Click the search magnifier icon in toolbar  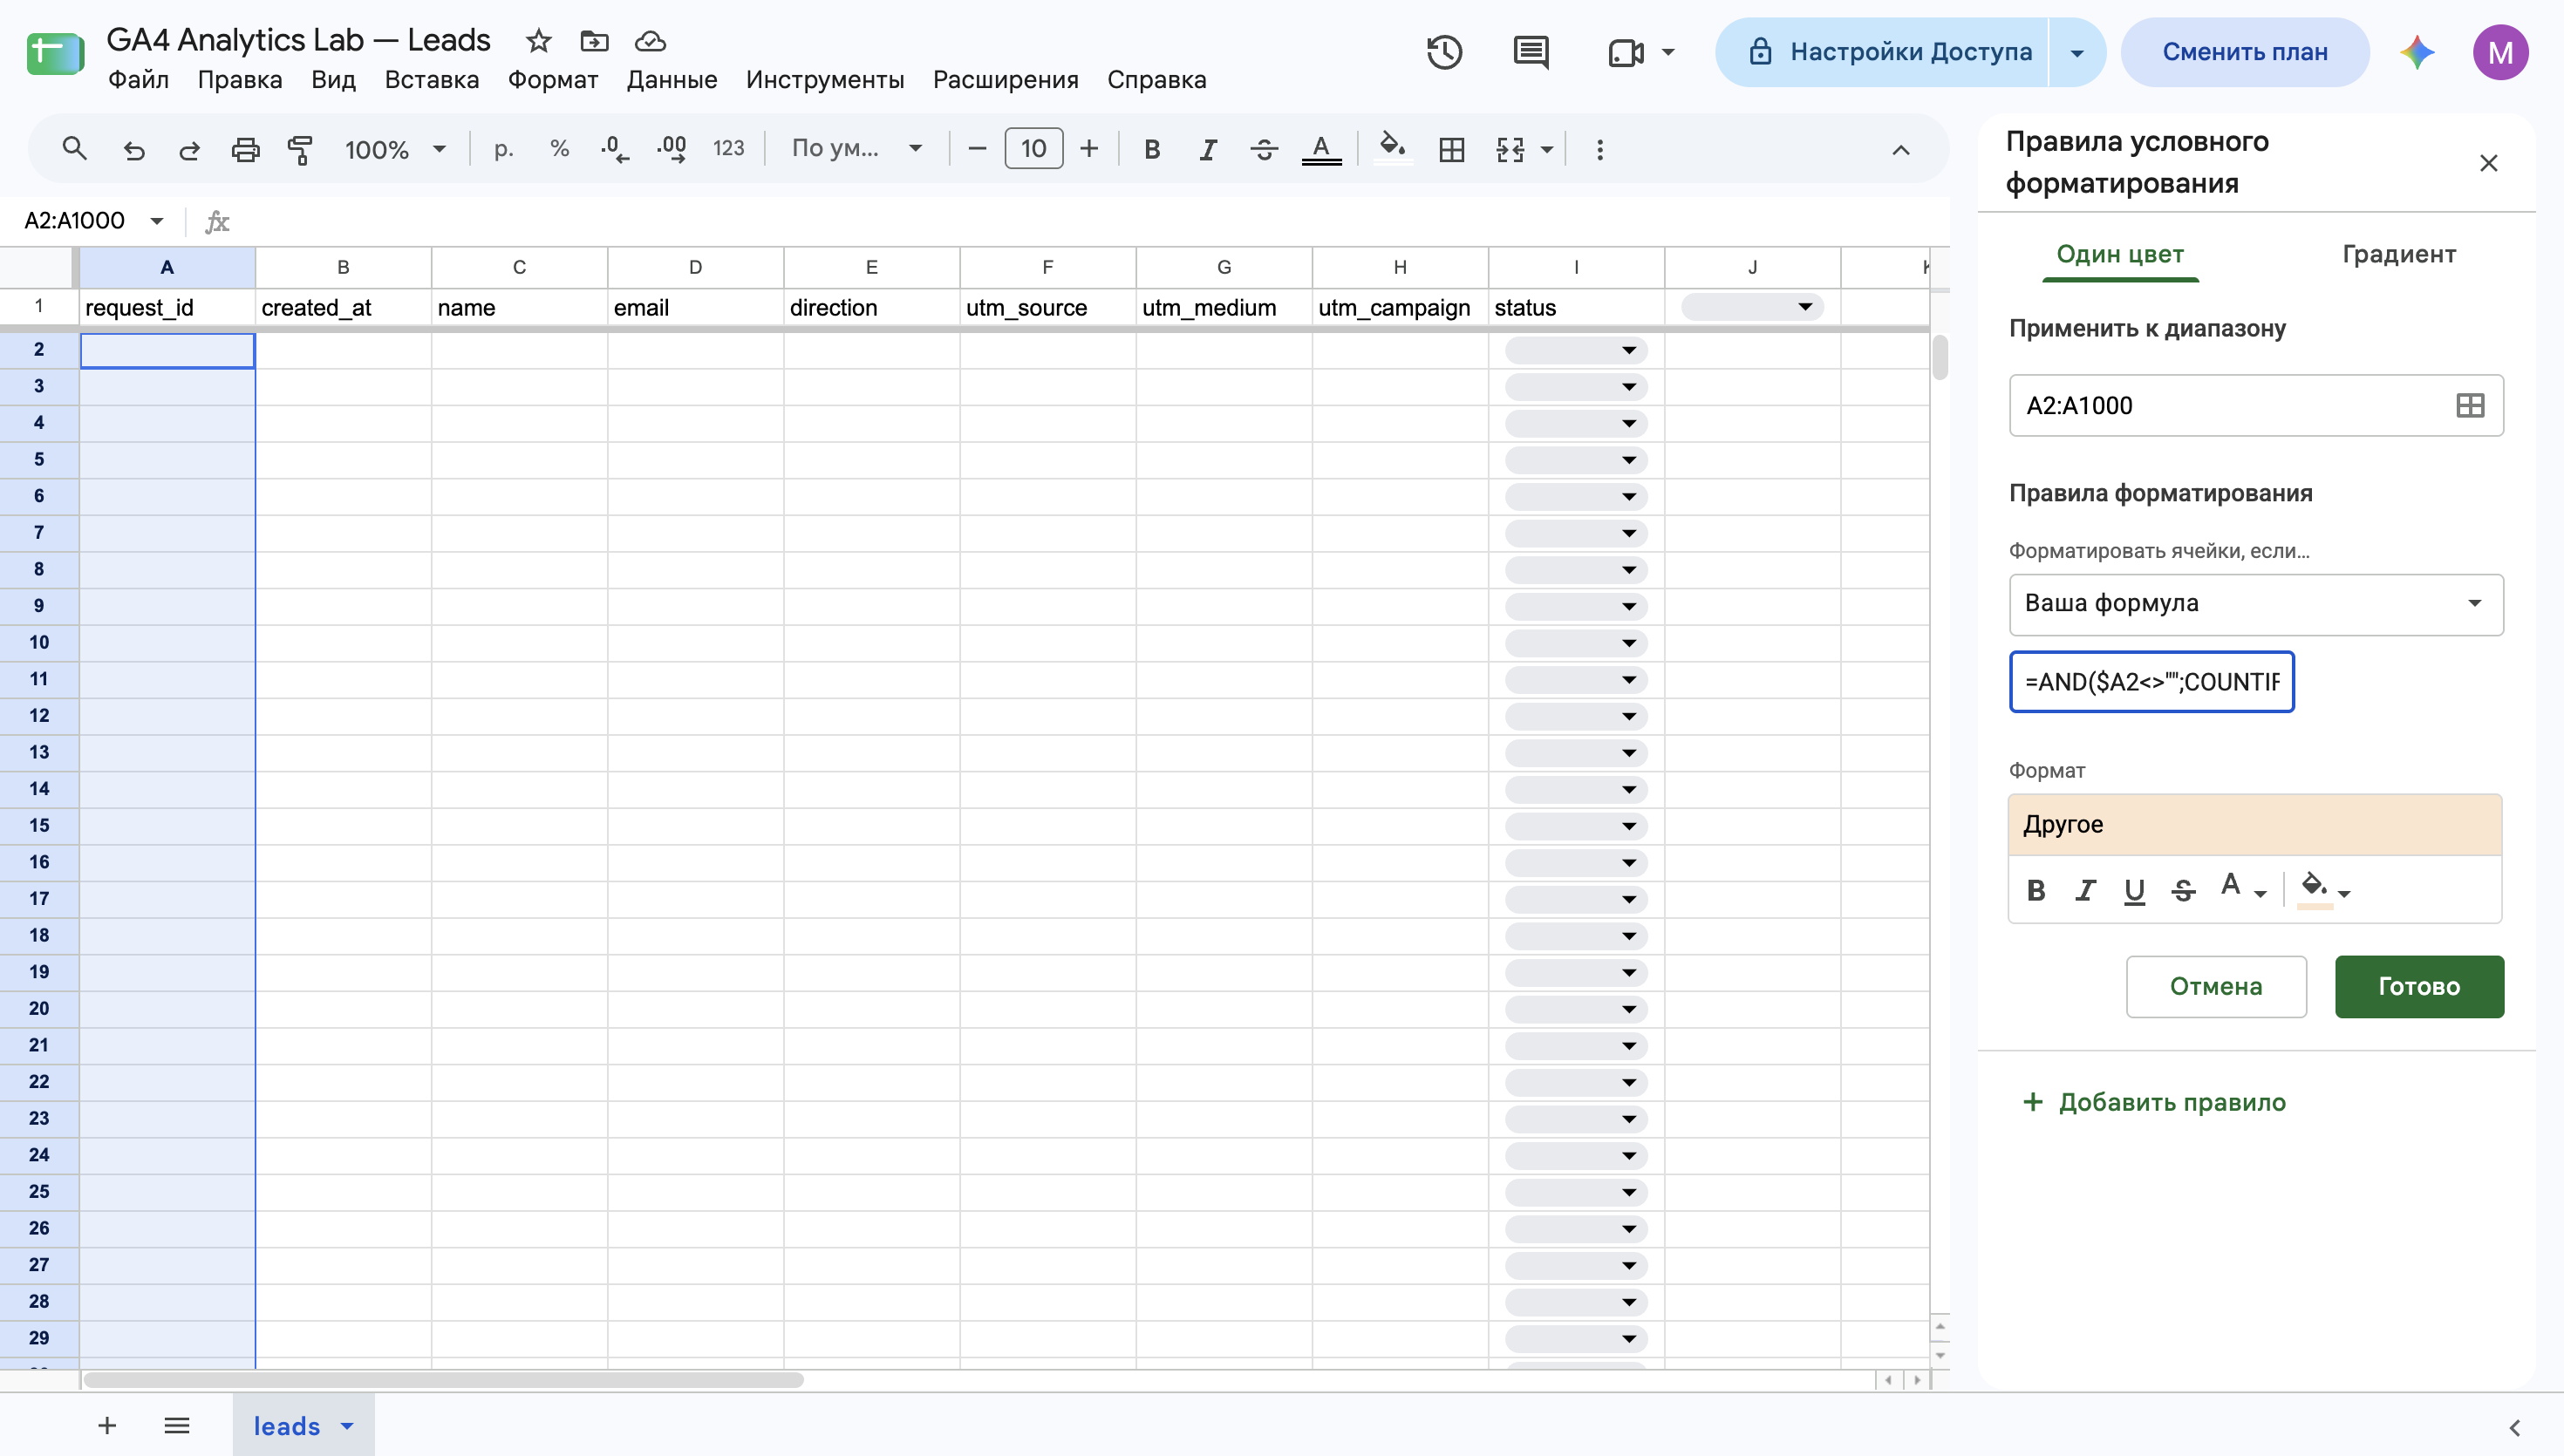point(74,149)
